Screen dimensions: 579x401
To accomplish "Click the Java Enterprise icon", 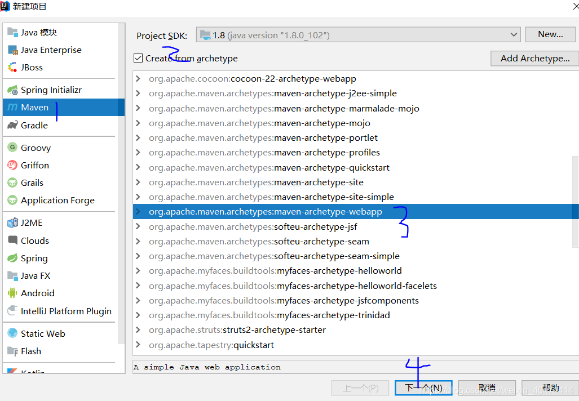I will coord(12,50).
